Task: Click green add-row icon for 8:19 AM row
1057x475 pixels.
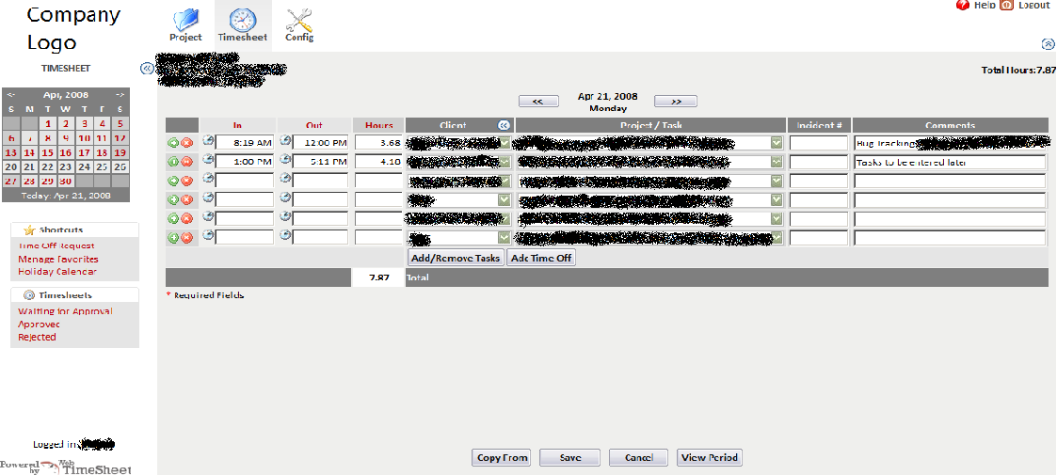Action: click(x=173, y=143)
